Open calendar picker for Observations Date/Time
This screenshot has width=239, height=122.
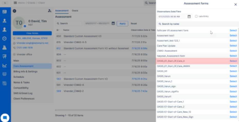pos(189,16)
